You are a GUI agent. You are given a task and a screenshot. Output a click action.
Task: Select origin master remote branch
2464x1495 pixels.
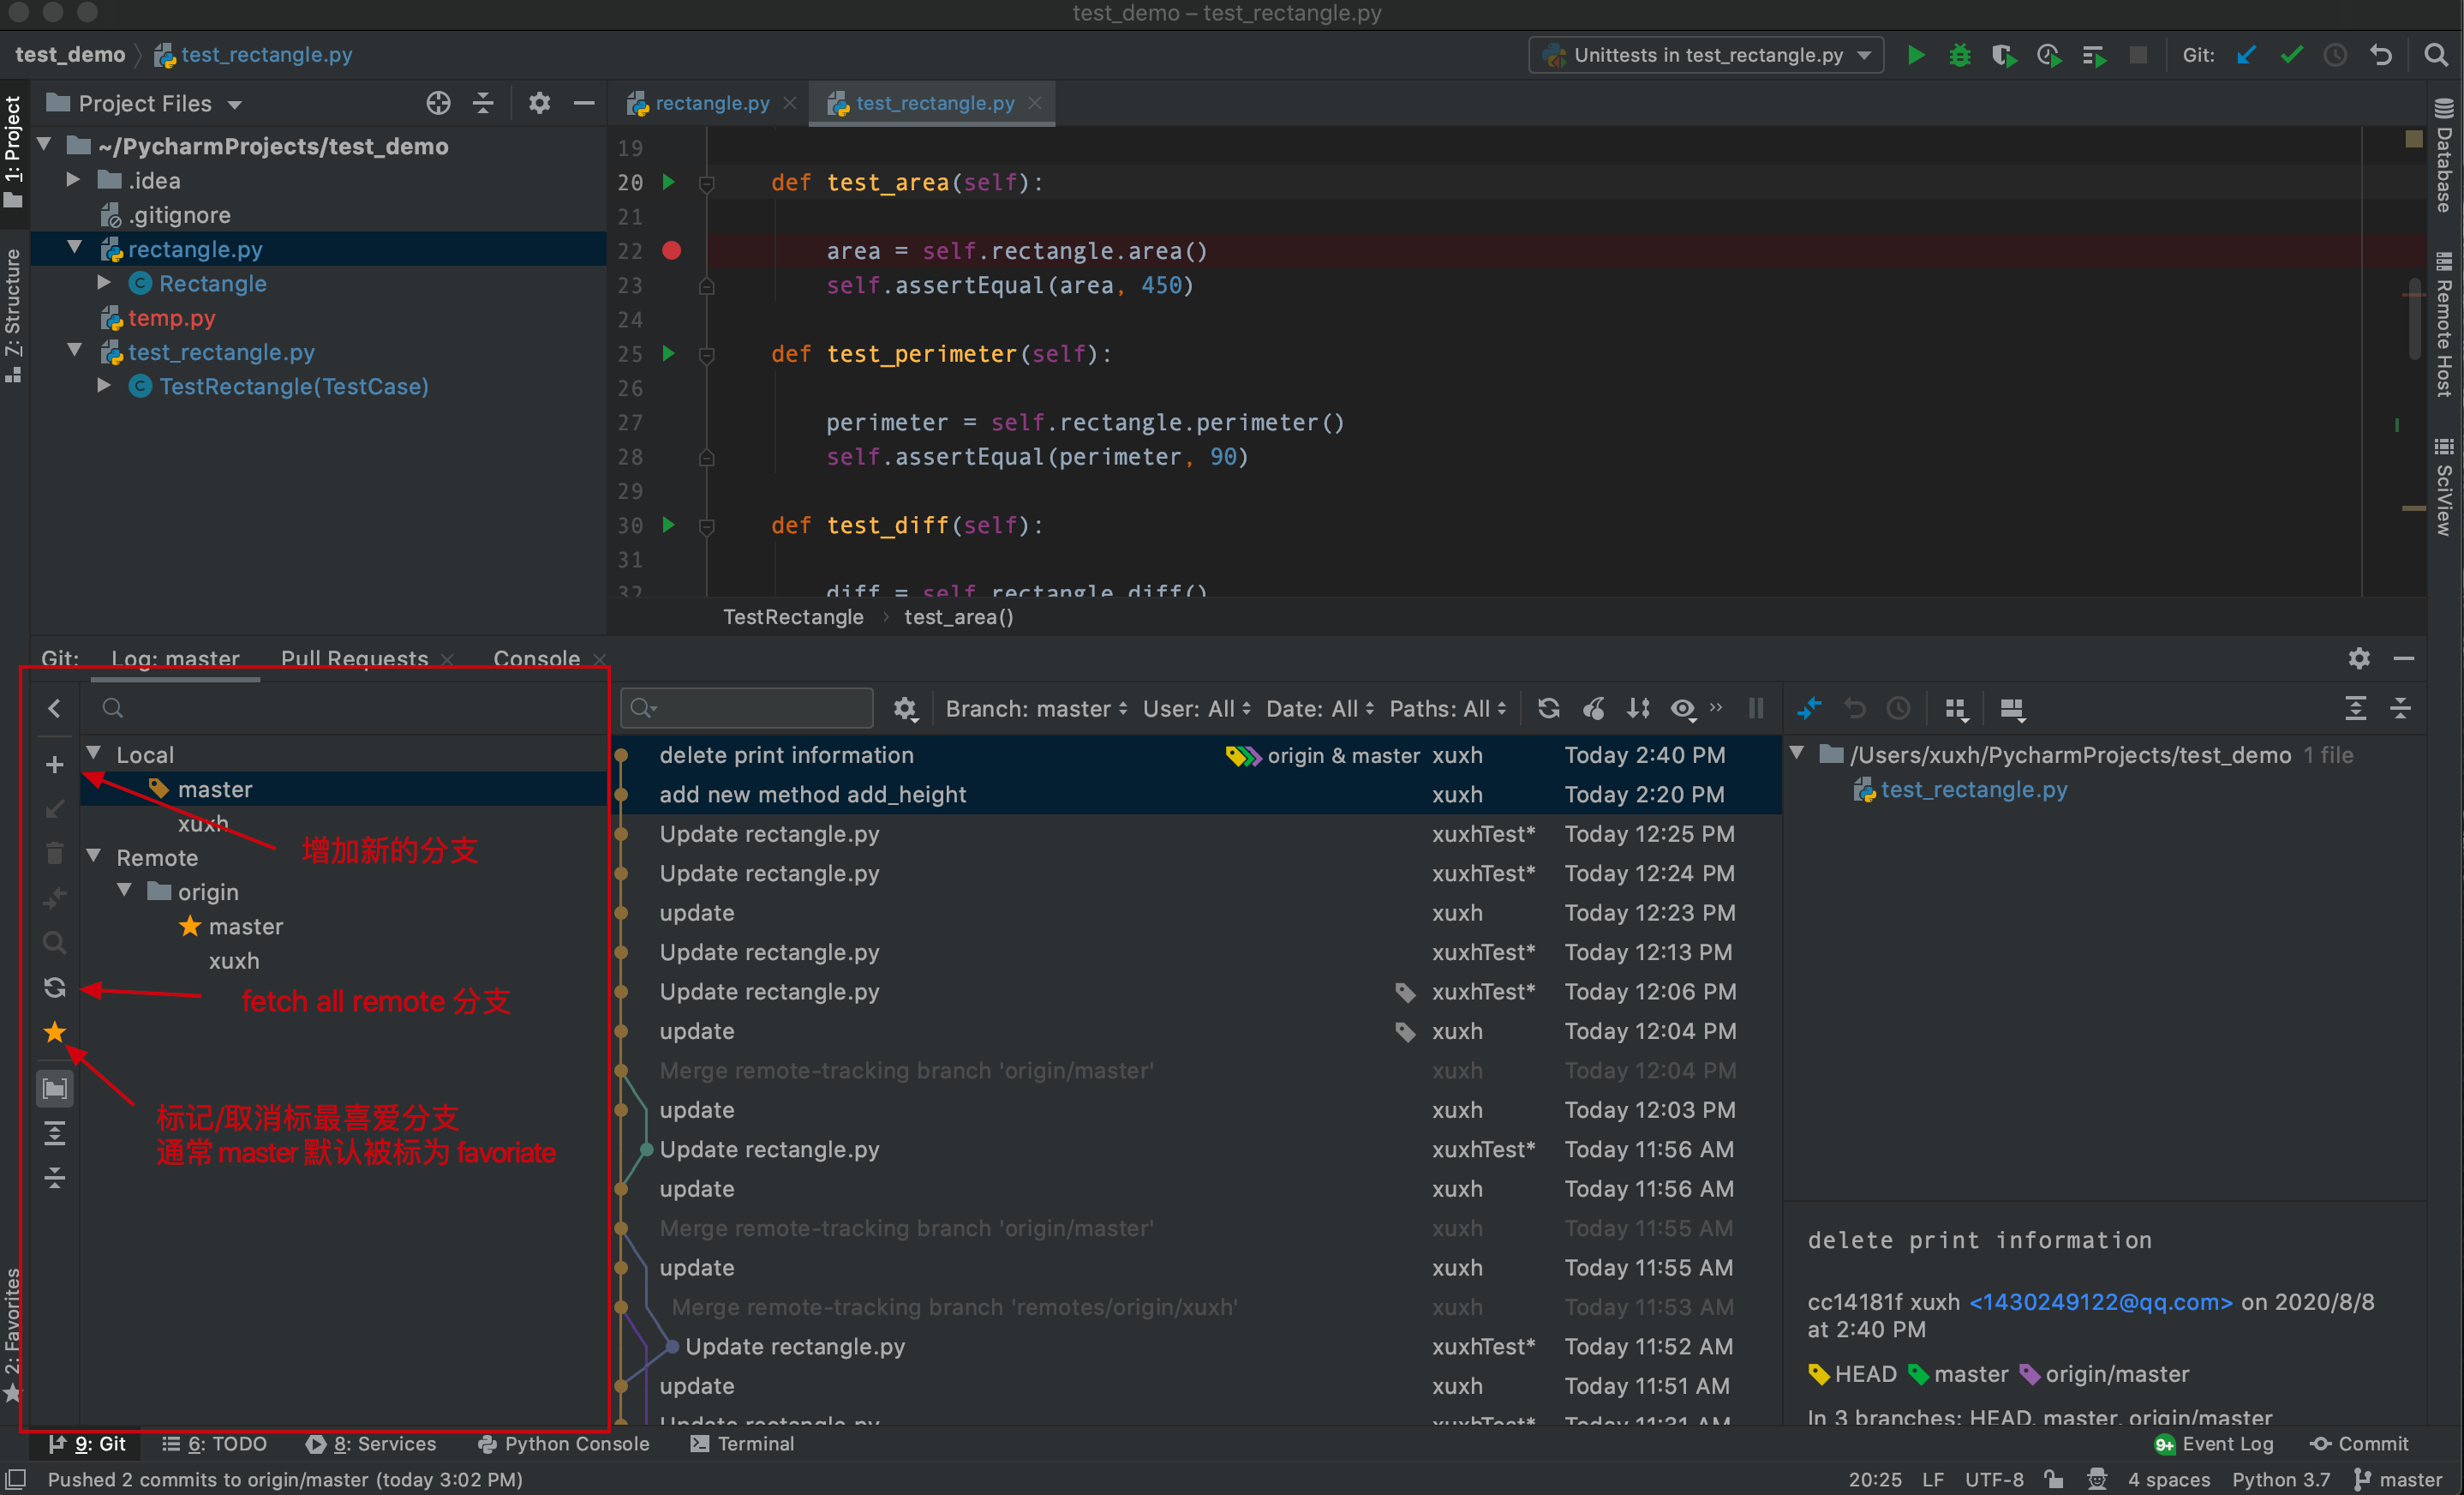tap(245, 927)
